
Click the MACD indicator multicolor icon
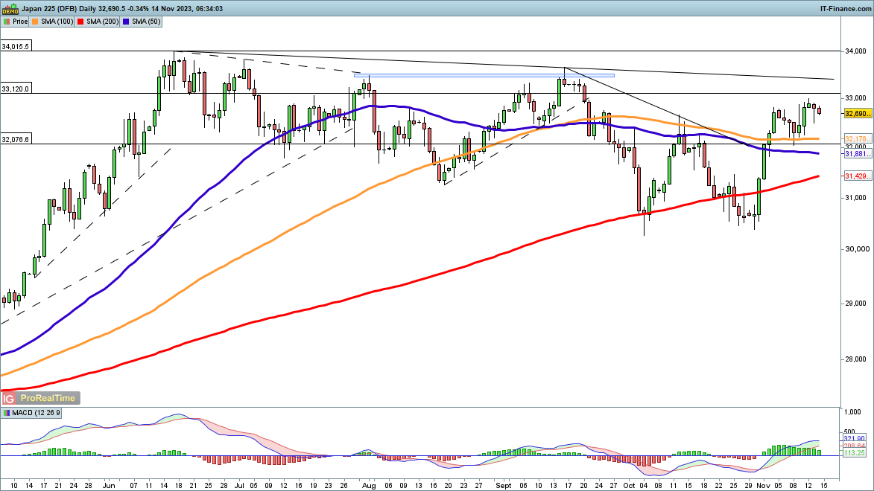point(6,413)
